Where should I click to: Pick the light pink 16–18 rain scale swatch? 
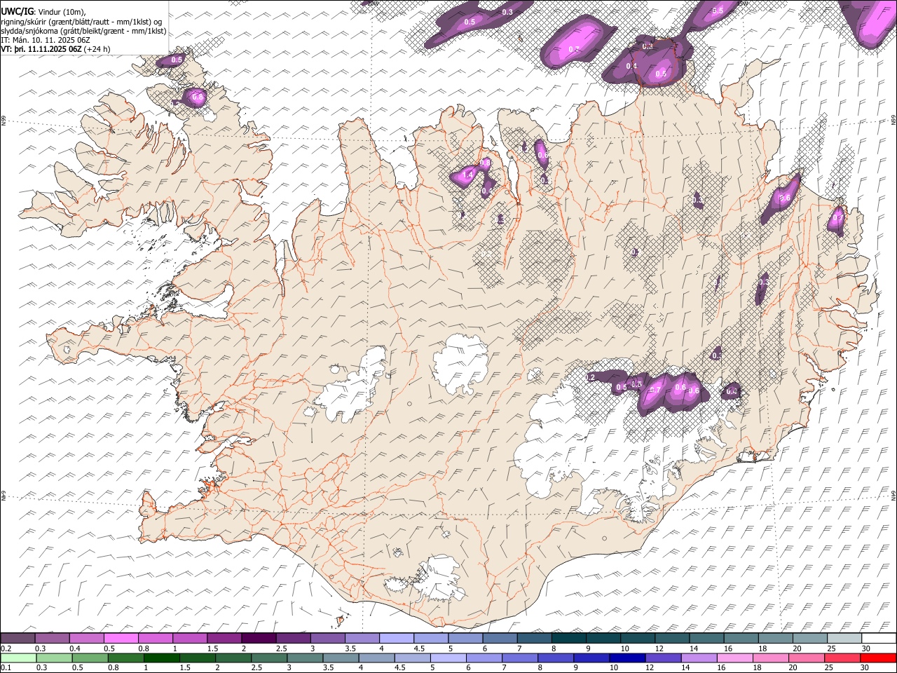click(x=735, y=658)
